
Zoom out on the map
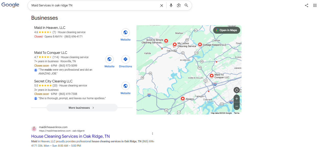pyautogui.click(x=237, y=106)
